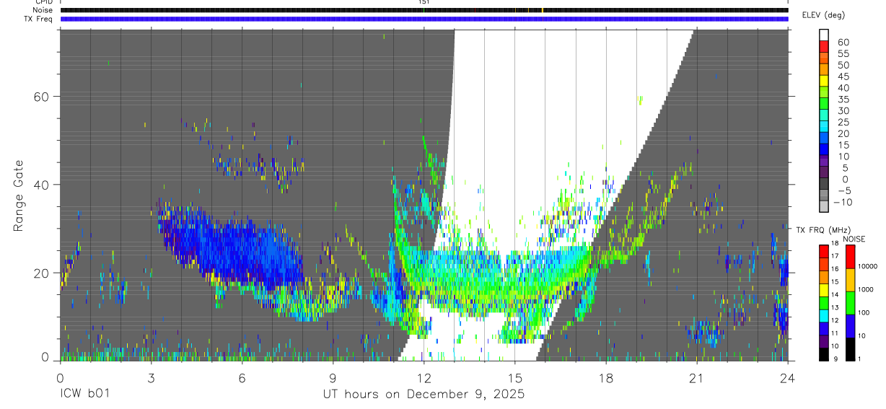Click the red 17-18 MHz TX frequency swatch
This screenshot has width=886, height=409.
click(824, 252)
